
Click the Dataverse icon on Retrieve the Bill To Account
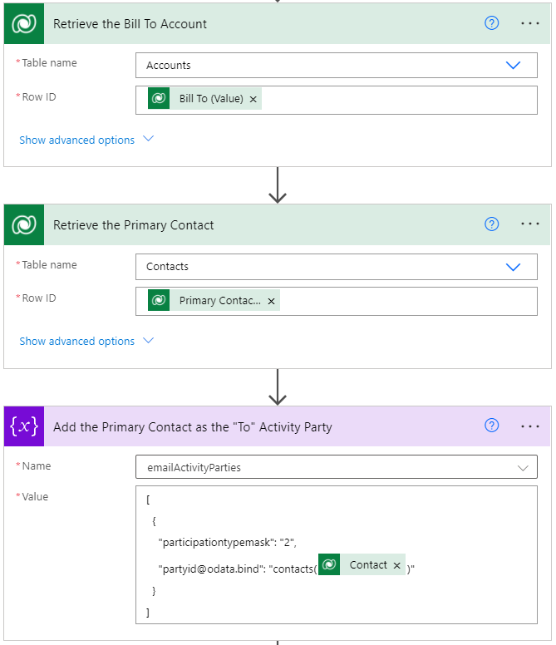click(x=24, y=23)
